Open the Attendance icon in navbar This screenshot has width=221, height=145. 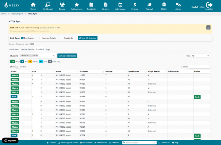pos(120,6)
